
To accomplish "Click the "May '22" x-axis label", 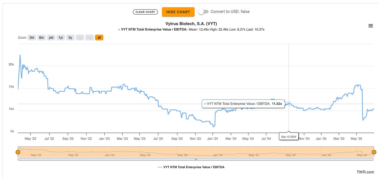I will [x=30, y=139].
